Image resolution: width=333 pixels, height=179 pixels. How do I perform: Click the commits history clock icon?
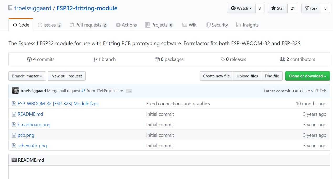pos(29,59)
